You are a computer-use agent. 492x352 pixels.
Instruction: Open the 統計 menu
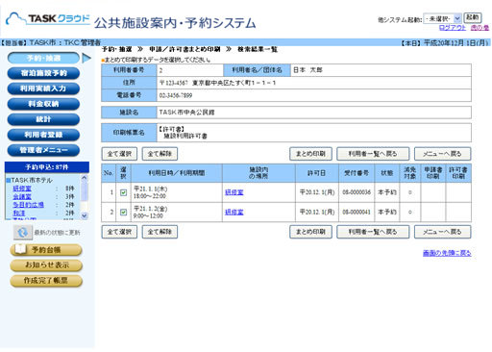click(x=43, y=119)
